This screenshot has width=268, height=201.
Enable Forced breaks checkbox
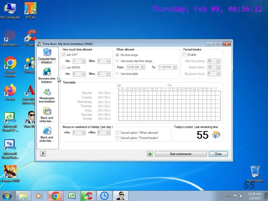(x=185, y=55)
